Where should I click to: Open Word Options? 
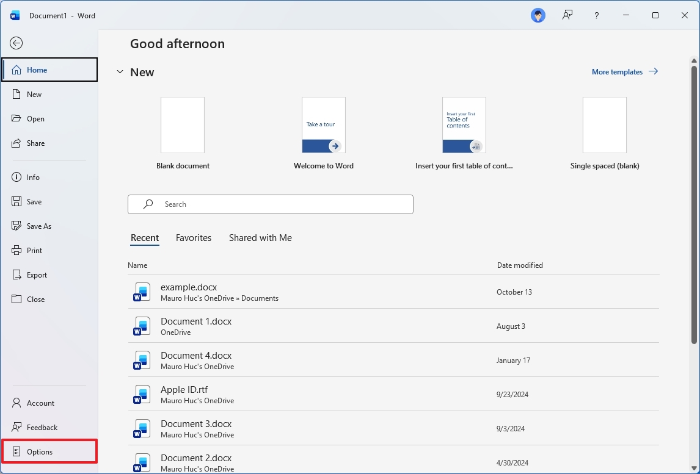(x=39, y=451)
